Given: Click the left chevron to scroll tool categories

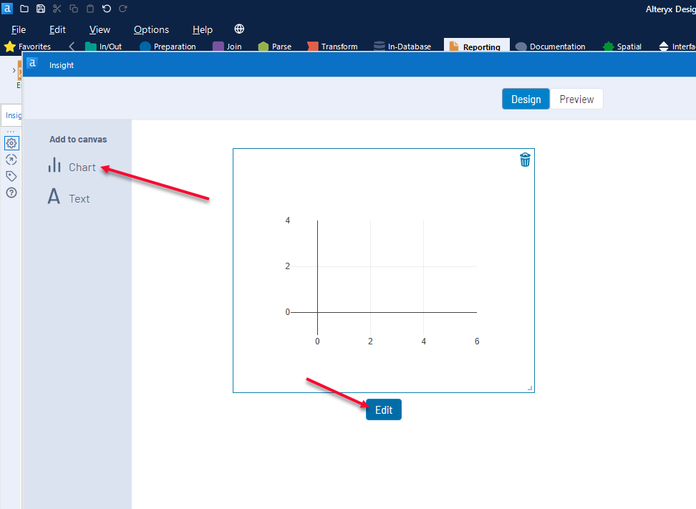Looking at the screenshot, I should [x=71, y=46].
